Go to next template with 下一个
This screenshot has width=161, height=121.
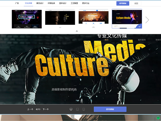pos(46,109)
